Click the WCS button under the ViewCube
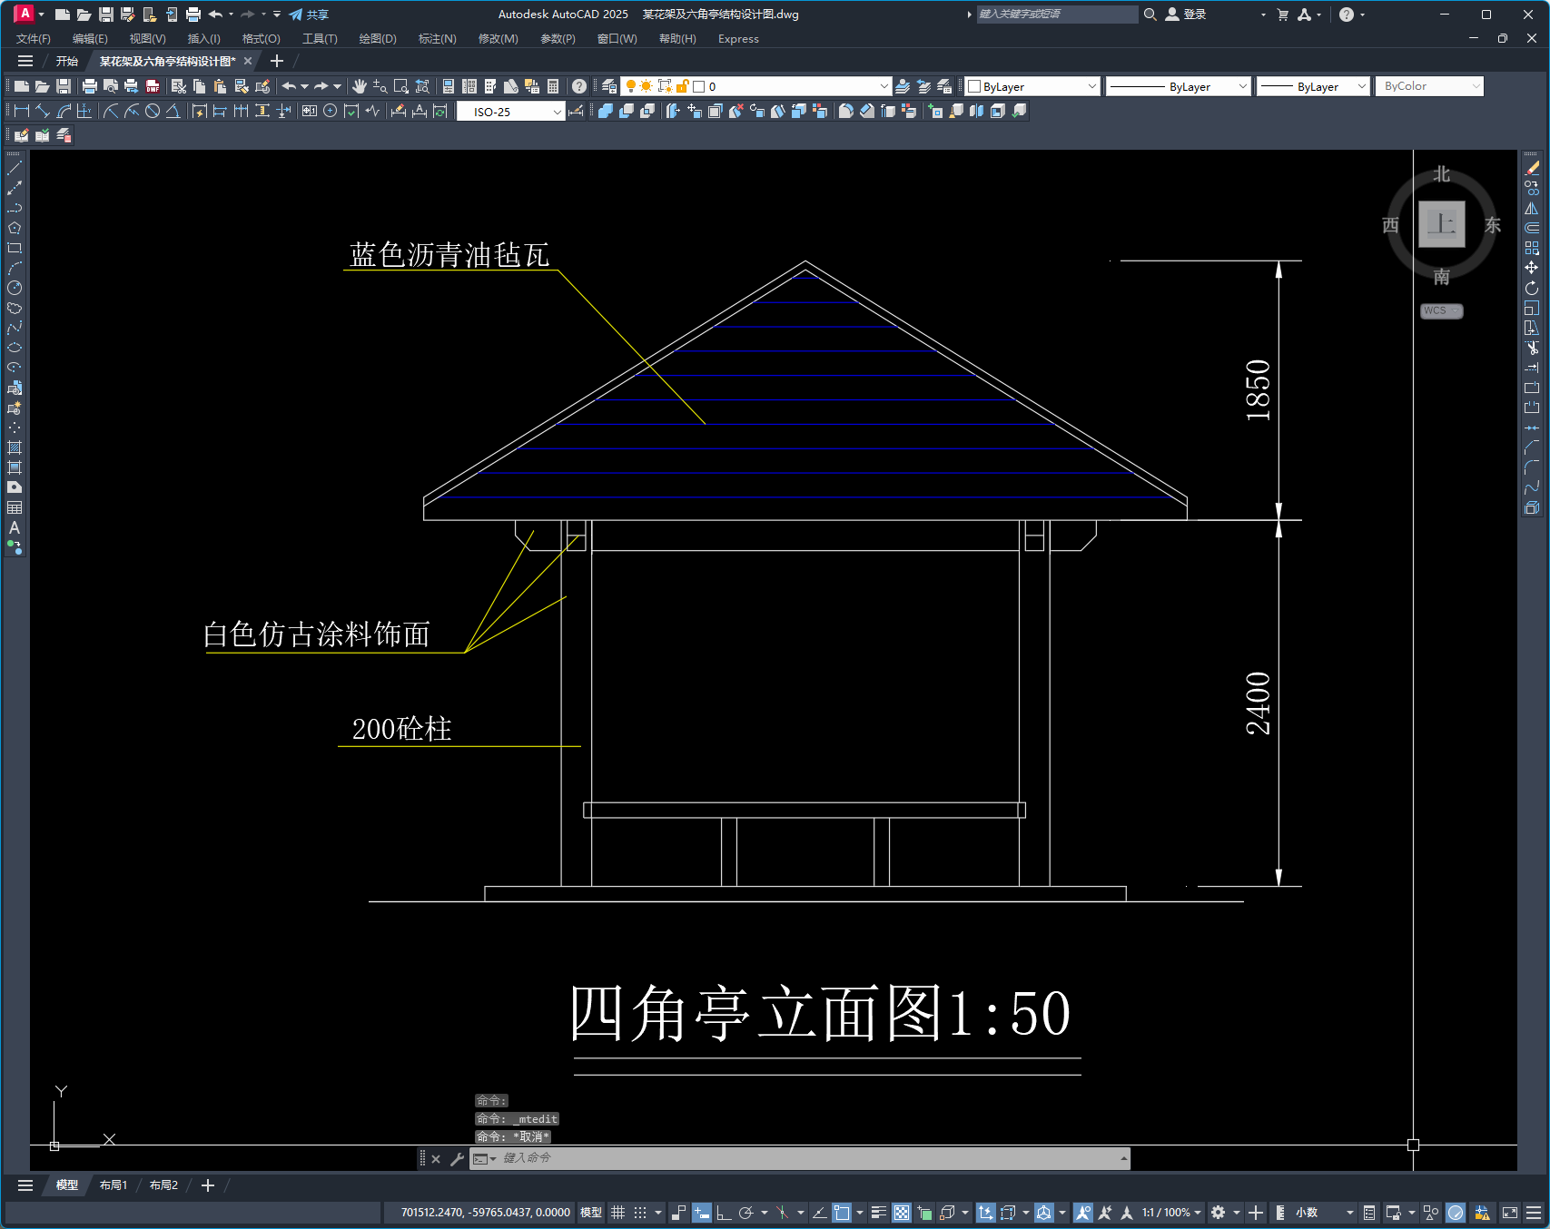This screenshot has height=1229, width=1550. [1442, 310]
